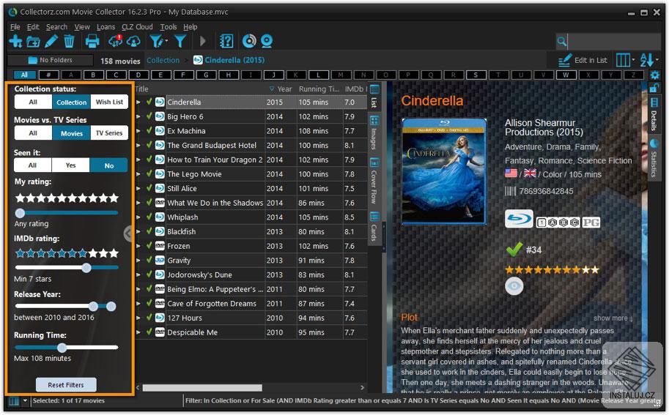Open the Loans menu
The width and height of the screenshot is (669, 415).
pos(106,27)
